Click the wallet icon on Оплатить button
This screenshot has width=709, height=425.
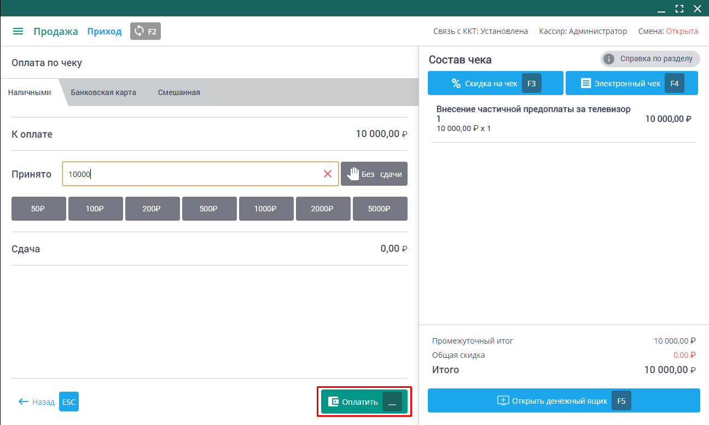coord(333,402)
